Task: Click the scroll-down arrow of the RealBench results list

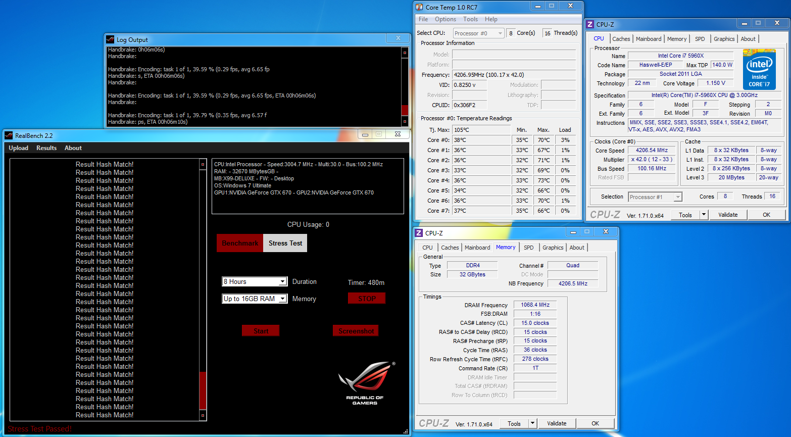Action: click(203, 415)
